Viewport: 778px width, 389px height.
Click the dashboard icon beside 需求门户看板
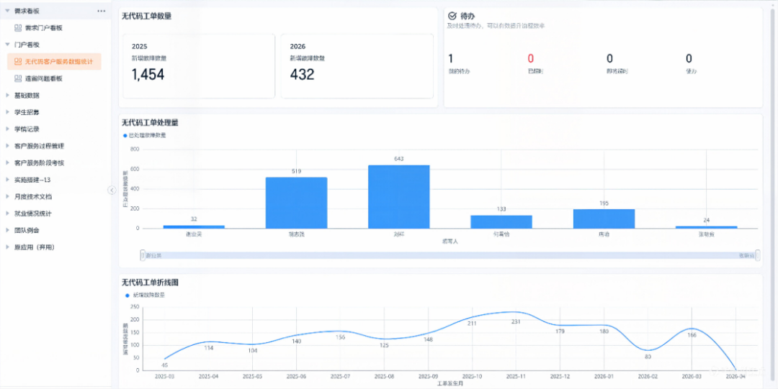pyautogui.click(x=18, y=27)
